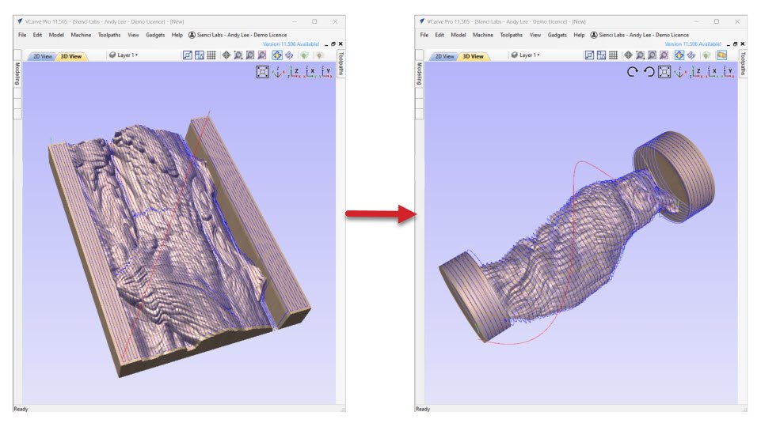This screenshot has width=761, height=423.
Task: Select isometric view icon in left window
Action: 278,72
